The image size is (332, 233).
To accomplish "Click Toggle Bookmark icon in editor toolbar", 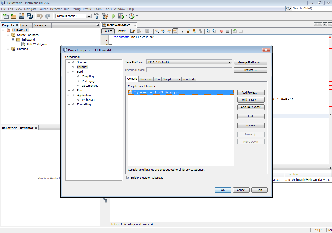I will click(x=200, y=31).
